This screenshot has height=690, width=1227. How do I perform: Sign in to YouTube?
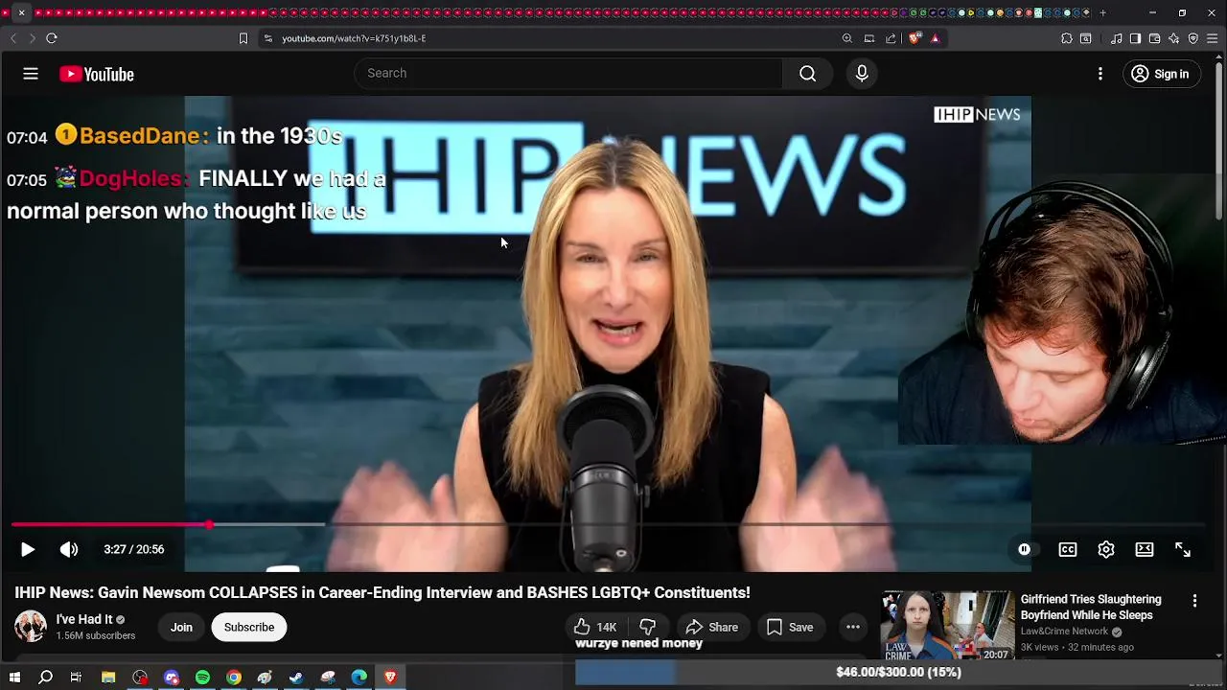coord(1160,74)
